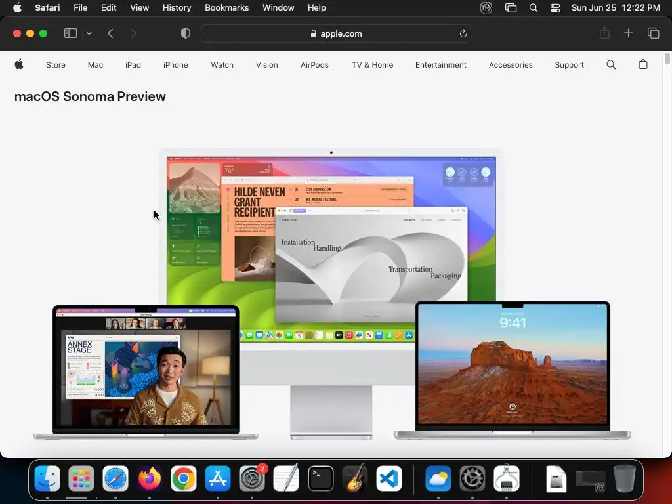Open Weather app from the Dock
The width and height of the screenshot is (672, 504).
point(438,478)
